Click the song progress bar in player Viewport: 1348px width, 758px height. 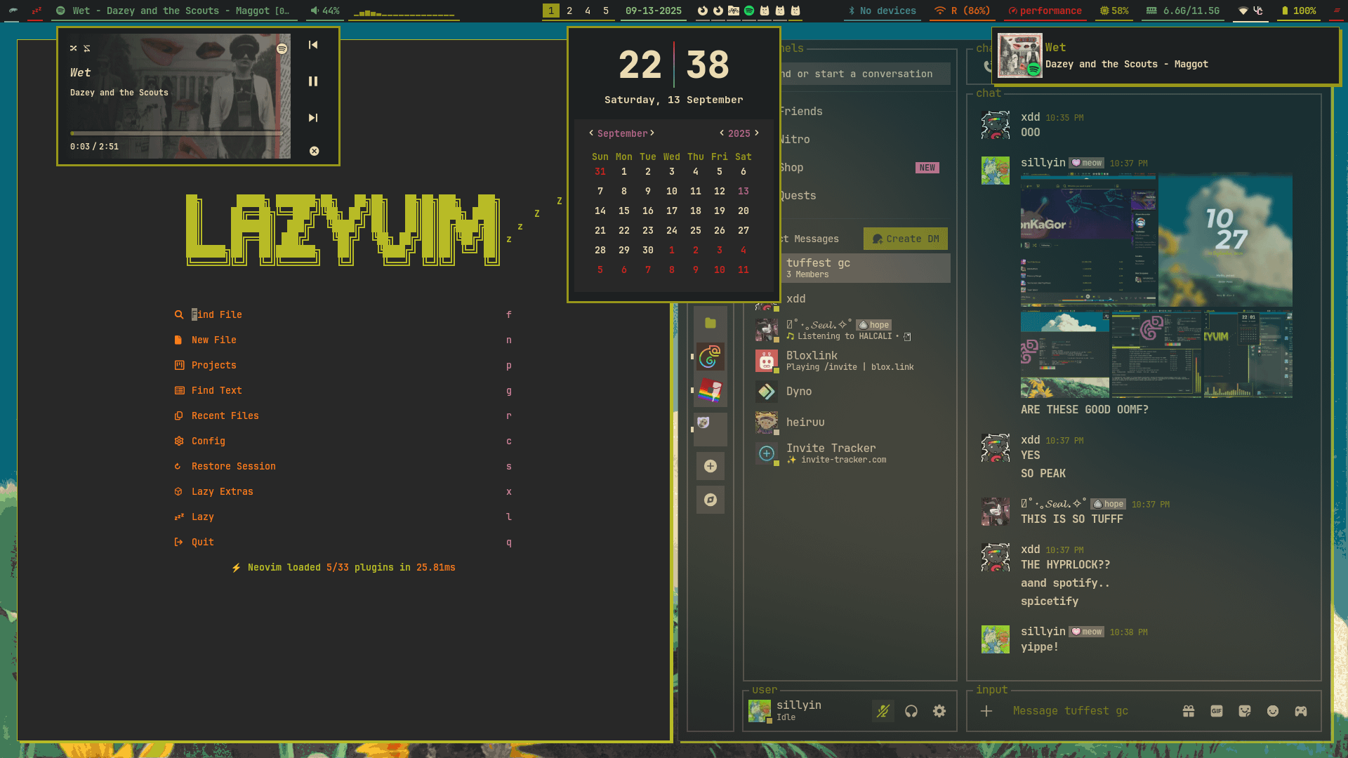[176, 133]
